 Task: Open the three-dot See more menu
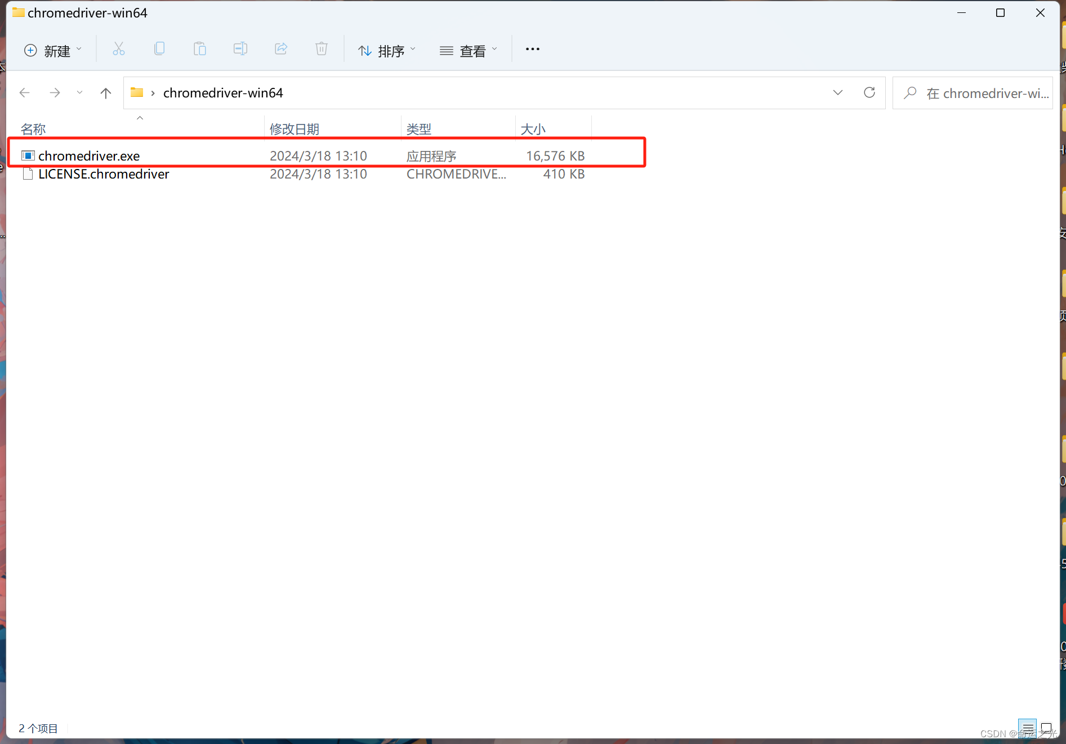coord(533,50)
